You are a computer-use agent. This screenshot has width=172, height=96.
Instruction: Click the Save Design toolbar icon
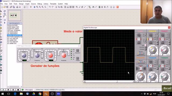[x=7, y=7]
